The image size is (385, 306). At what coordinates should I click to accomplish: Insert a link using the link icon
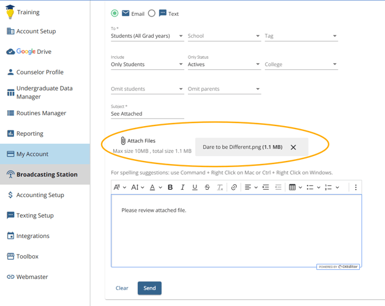(234, 187)
